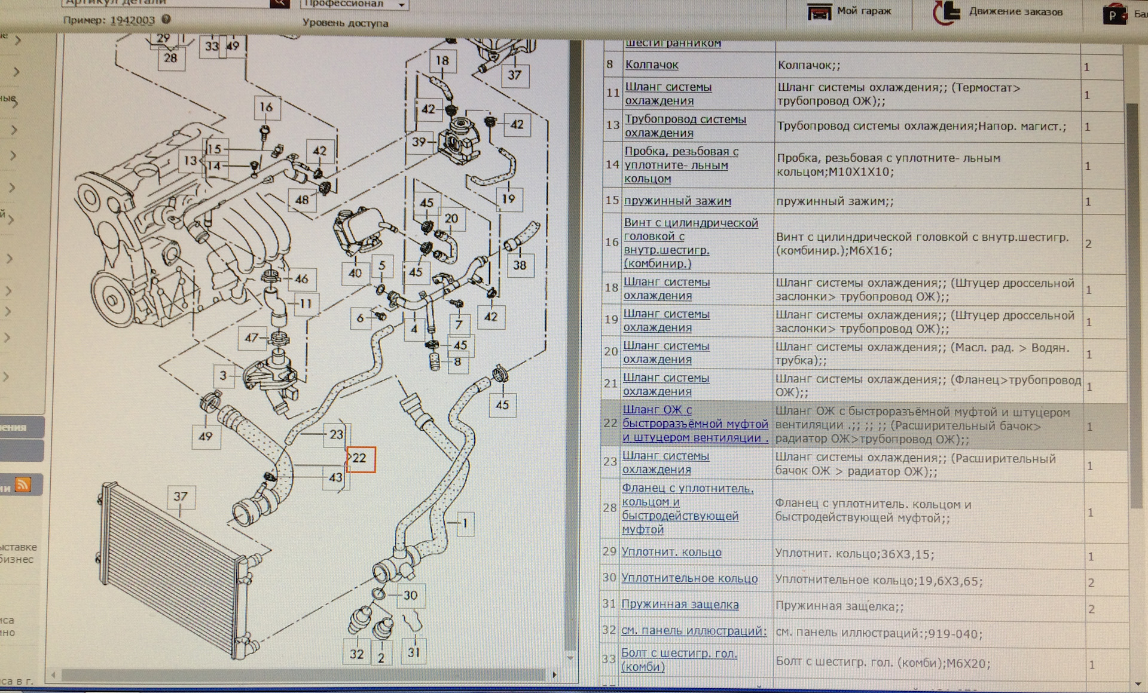Viewport: 1148px width, 693px height.
Task: Open Шланг системы охлаждения link row 11
Action: (x=668, y=94)
